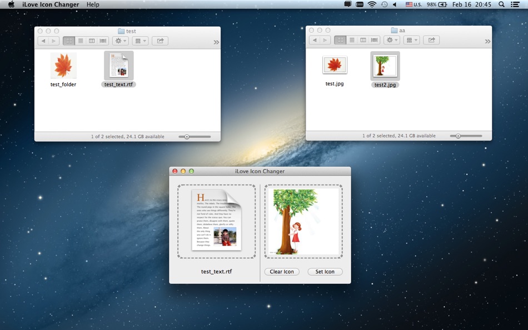Go back in the test window
The image size is (528, 330).
click(x=43, y=41)
